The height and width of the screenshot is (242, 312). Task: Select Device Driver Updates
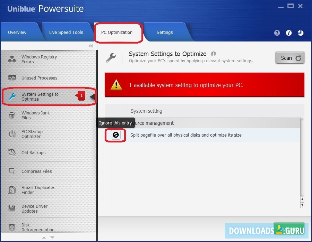click(49, 208)
